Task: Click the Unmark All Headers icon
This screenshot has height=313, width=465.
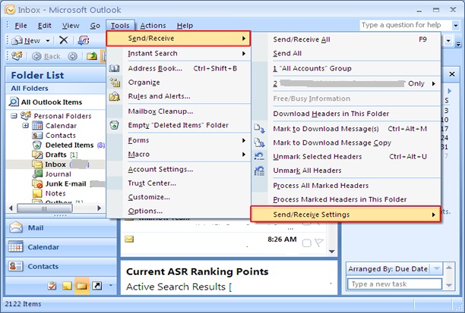Action: click(259, 171)
